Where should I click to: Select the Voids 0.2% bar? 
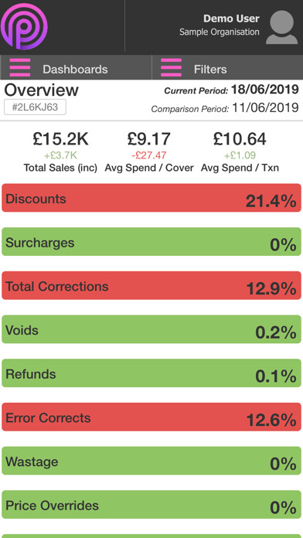(151, 329)
